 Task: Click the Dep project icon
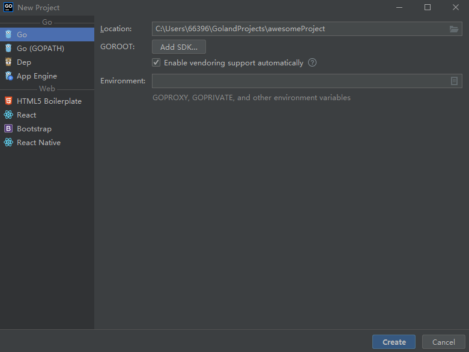pos(8,62)
